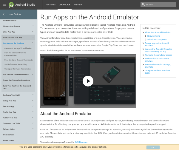Open Workflow Basics in sidebar
179x150 pixels.
10,21
